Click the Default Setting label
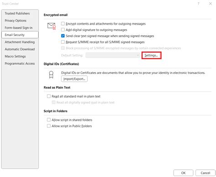Image resolution: width=216 pixels, height=177 pixels. pos(72,55)
